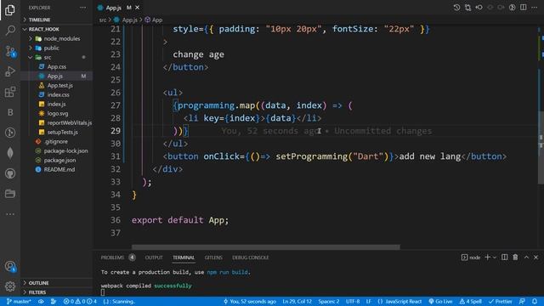Change indentation via Spaces: 2
Screen dimensions: 544x306
tap(329, 301)
